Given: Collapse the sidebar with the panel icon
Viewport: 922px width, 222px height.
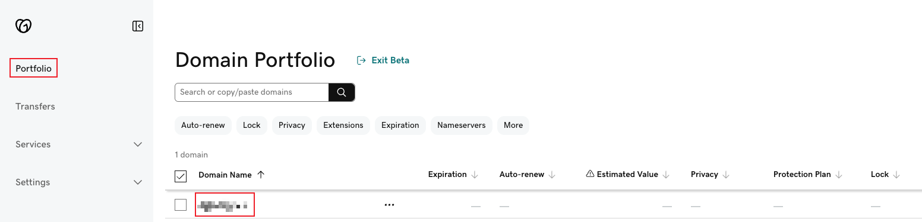Looking at the screenshot, I should pyautogui.click(x=138, y=26).
